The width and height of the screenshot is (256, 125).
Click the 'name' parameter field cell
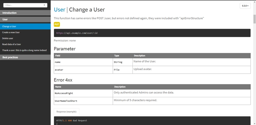coord(83,62)
